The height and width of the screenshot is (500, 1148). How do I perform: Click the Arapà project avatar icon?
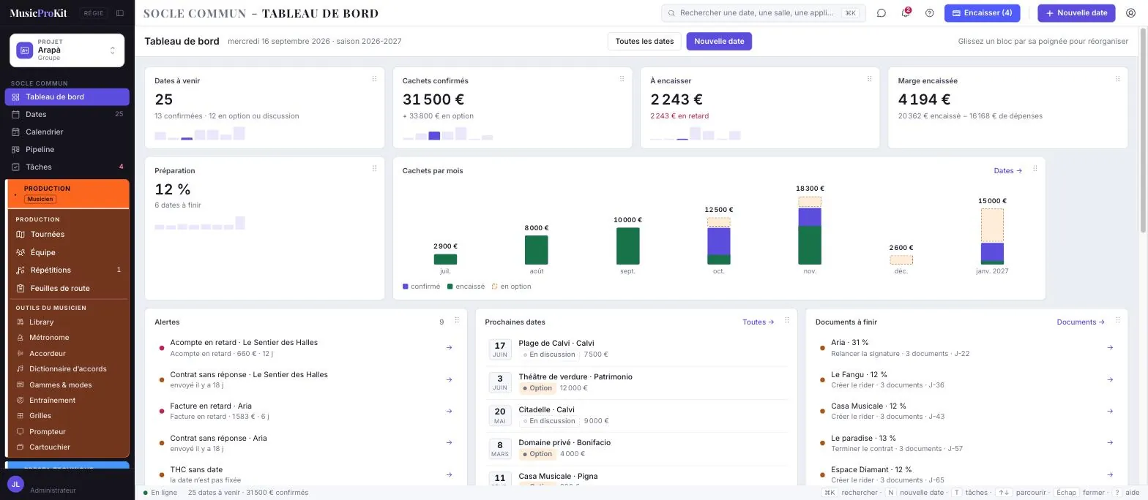pos(25,50)
